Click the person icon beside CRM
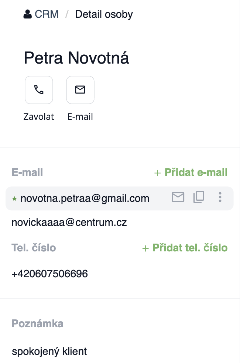The width and height of the screenshot is (240, 363). (x=27, y=14)
